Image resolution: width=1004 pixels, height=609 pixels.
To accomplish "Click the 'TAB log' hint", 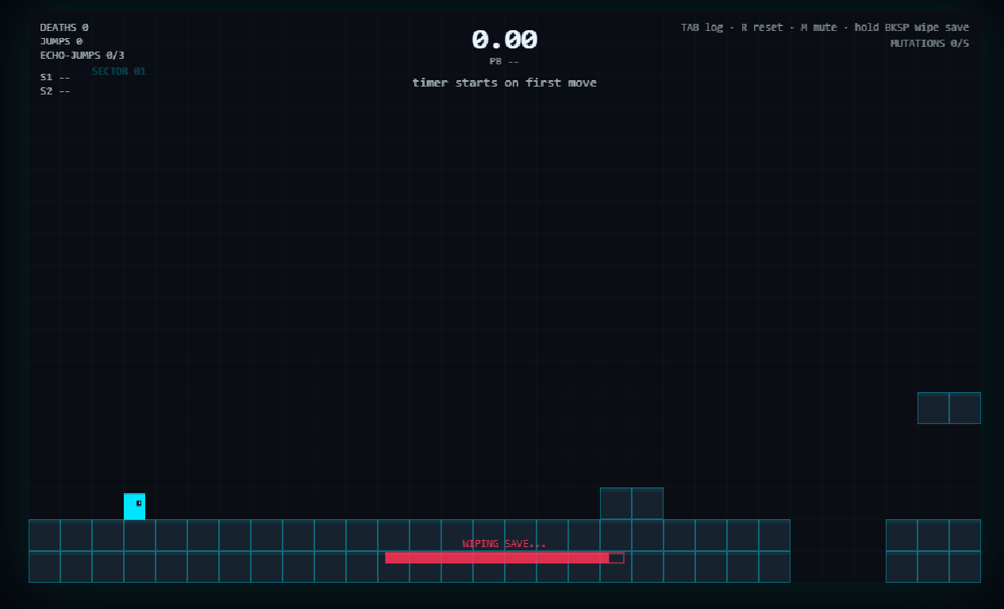I will [x=702, y=28].
